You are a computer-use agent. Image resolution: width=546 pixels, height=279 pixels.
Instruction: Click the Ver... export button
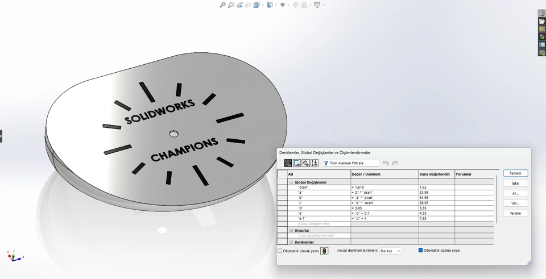click(515, 203)
